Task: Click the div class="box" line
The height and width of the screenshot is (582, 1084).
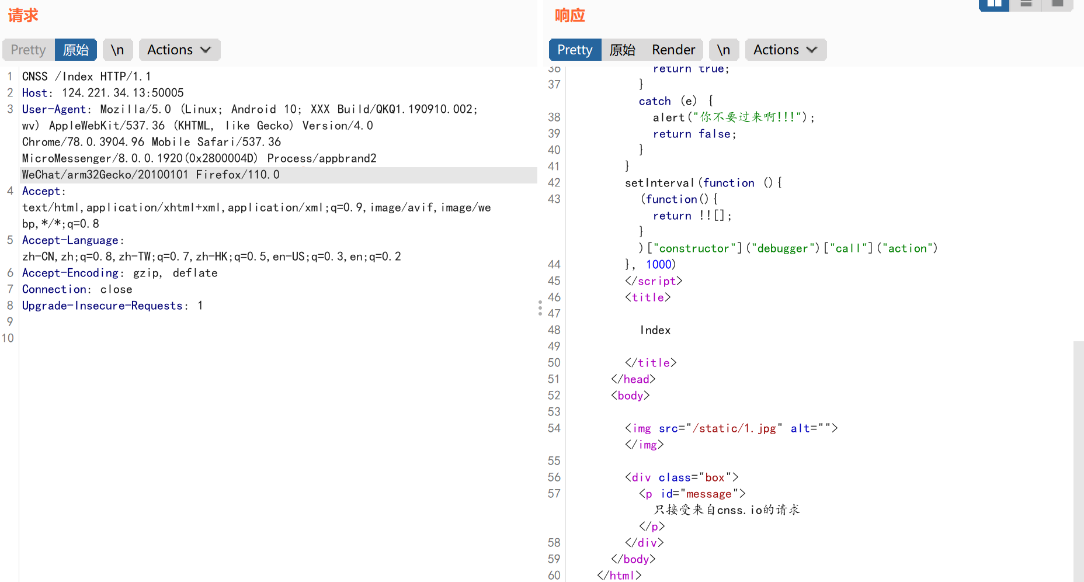Action: point(682,477)
